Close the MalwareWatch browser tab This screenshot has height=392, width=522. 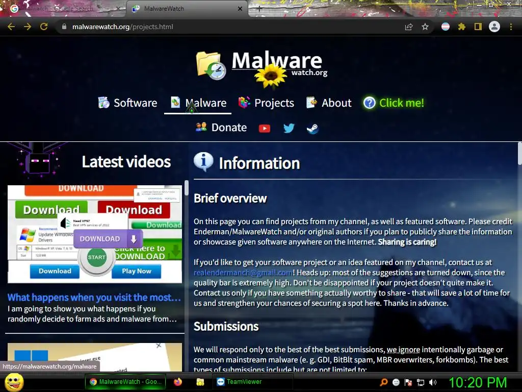[x=240, y=9]
